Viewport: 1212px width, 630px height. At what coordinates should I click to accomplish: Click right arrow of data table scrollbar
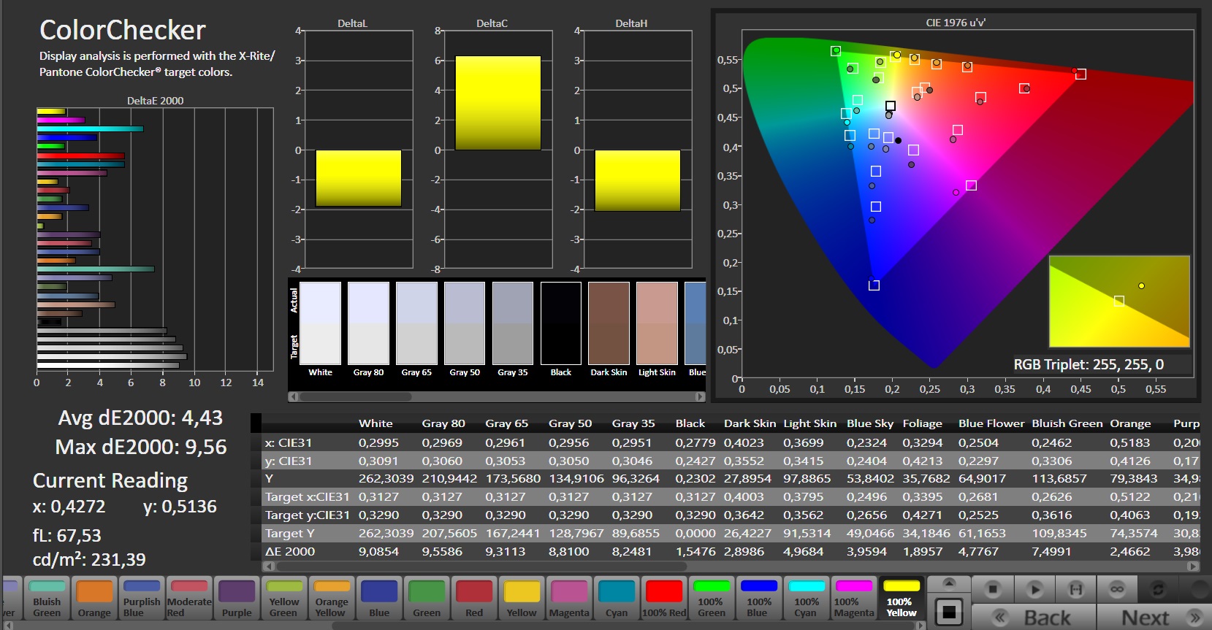click(x=1194, y=566)
